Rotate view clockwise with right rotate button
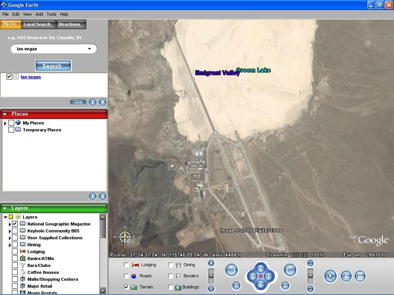Image resolution: width=394 pixels, height=295 pixels. pos(290,270)
